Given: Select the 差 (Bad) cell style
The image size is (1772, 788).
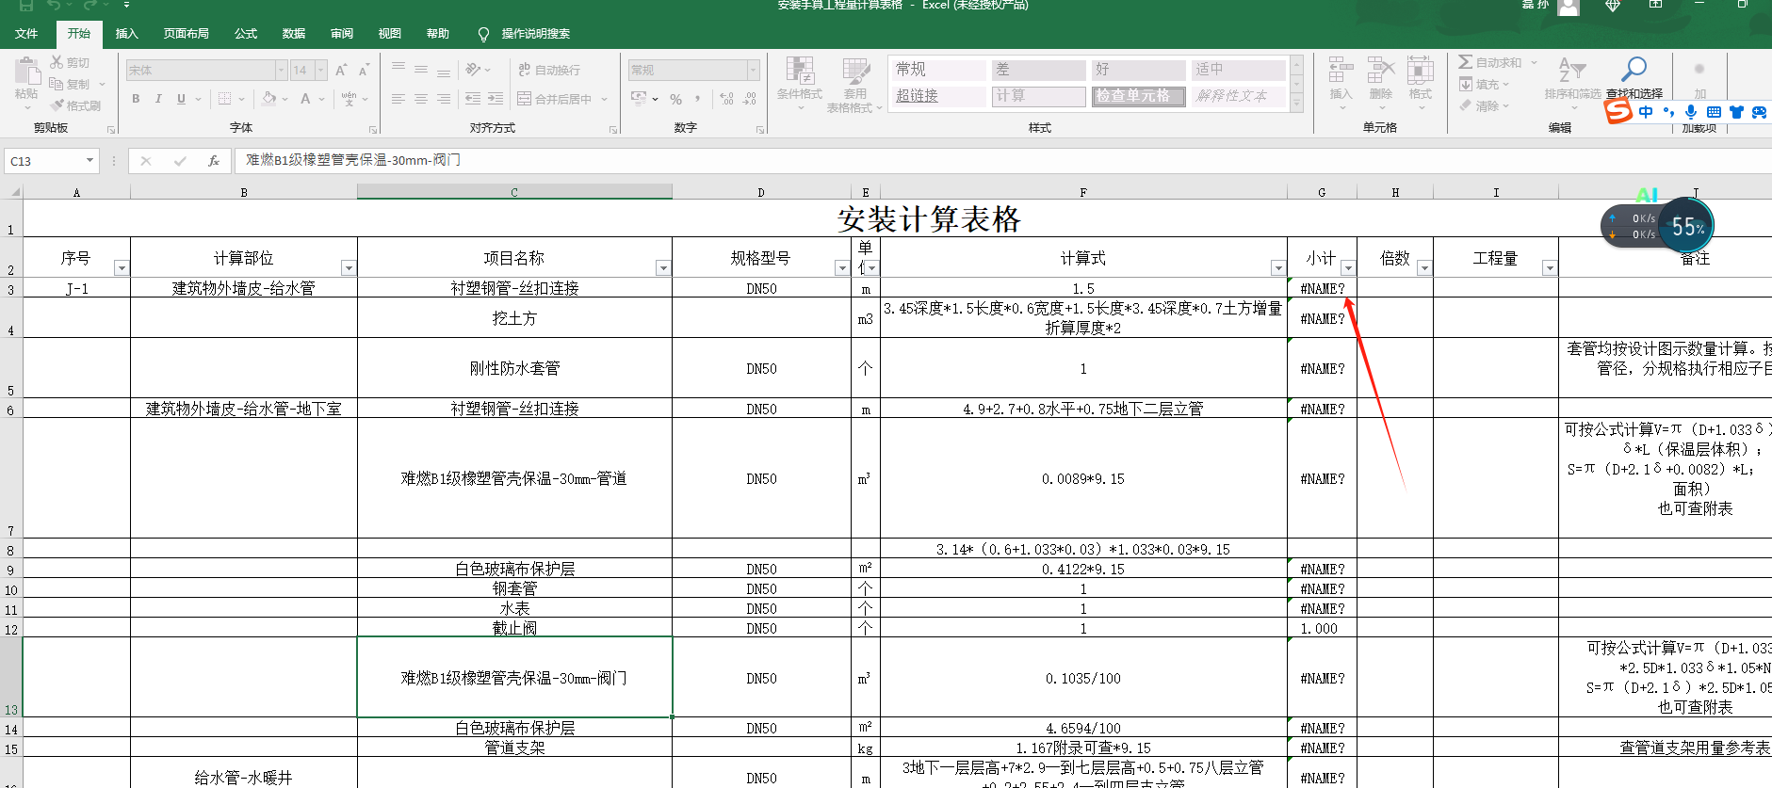Looking at the screenshot, I should point(1038,70).
